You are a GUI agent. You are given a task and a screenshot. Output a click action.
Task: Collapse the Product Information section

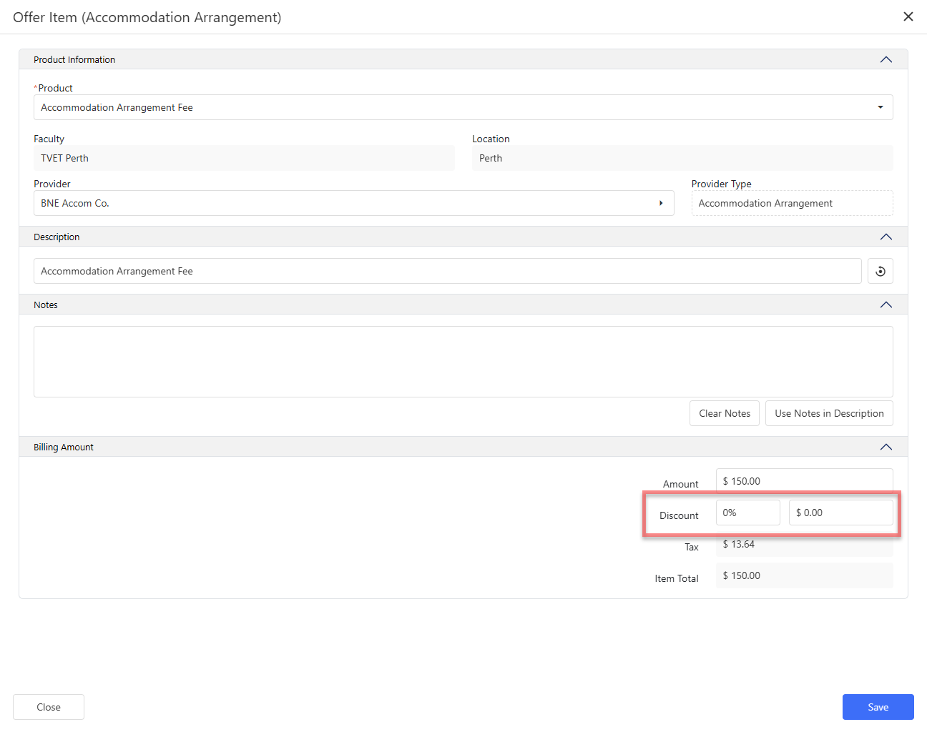coord(886,59)
